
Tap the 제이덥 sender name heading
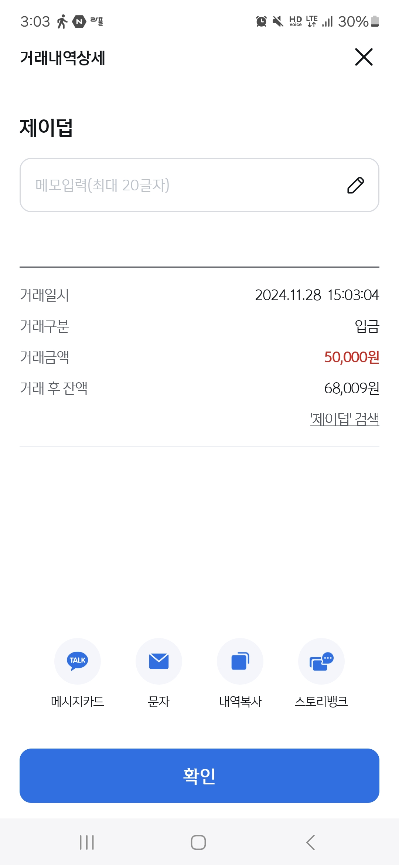point(46,128)
